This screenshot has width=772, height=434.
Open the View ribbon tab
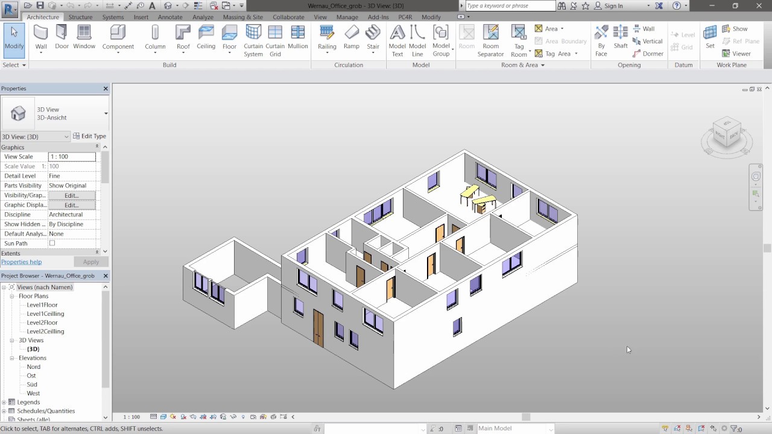pos(320,17)
